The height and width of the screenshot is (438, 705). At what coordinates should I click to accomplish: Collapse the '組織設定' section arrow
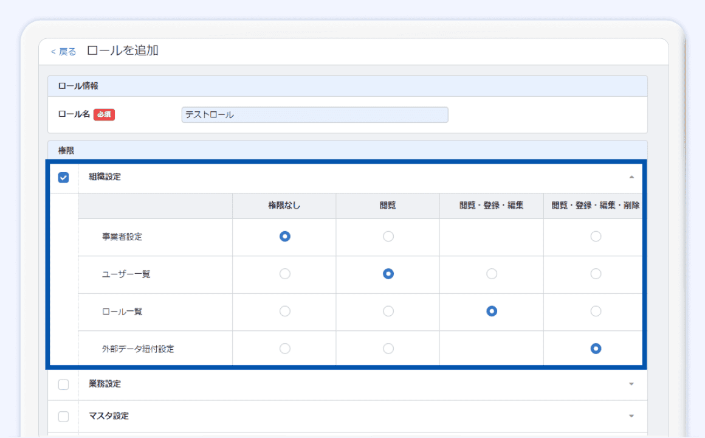click(x=631, y=177)
